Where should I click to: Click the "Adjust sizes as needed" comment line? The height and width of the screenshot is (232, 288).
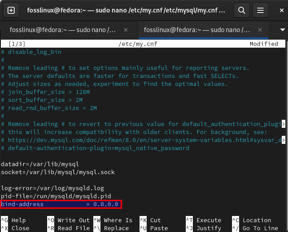click(x=115, y=84)
